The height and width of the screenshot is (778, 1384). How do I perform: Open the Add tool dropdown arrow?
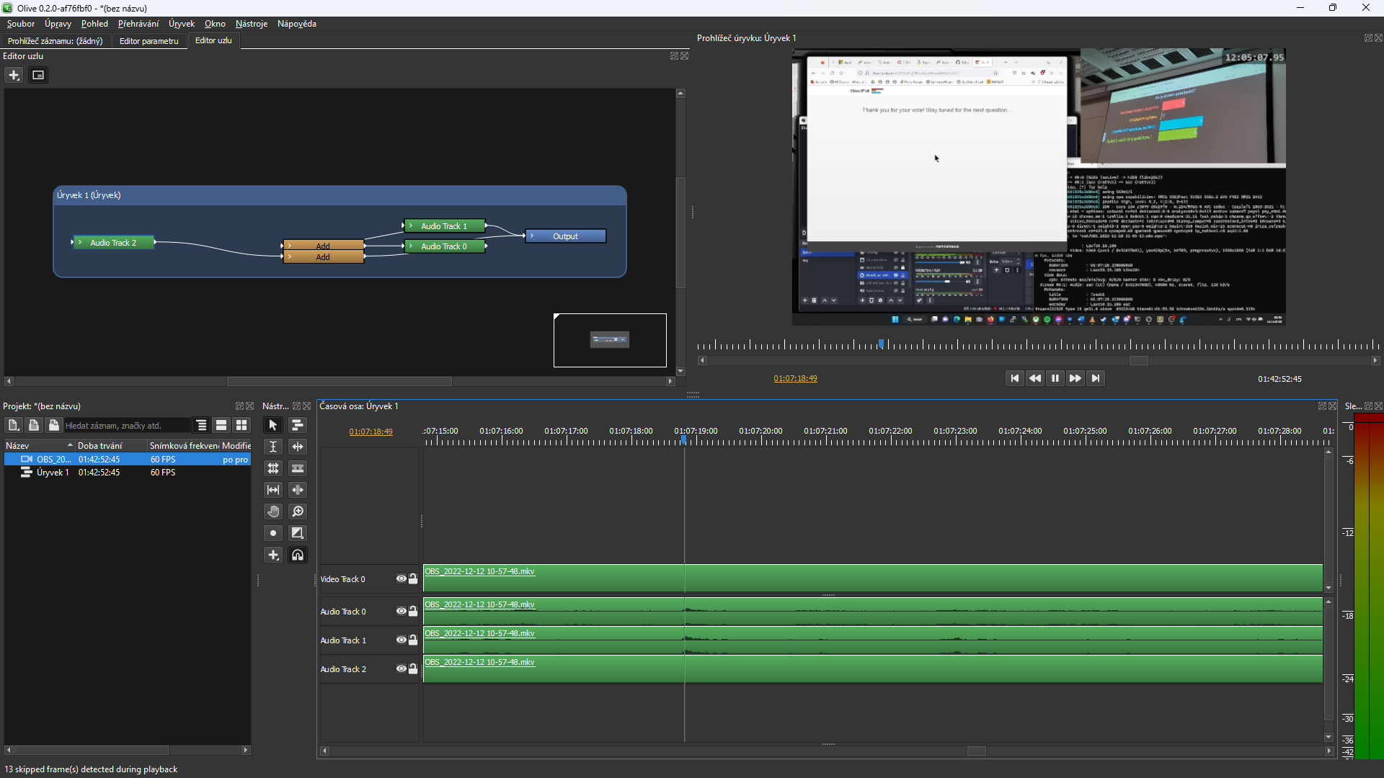click(x=278, y=560)
